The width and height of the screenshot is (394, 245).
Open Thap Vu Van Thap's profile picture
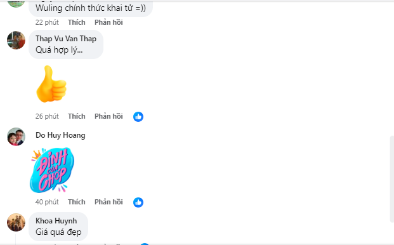click(16, 40)
